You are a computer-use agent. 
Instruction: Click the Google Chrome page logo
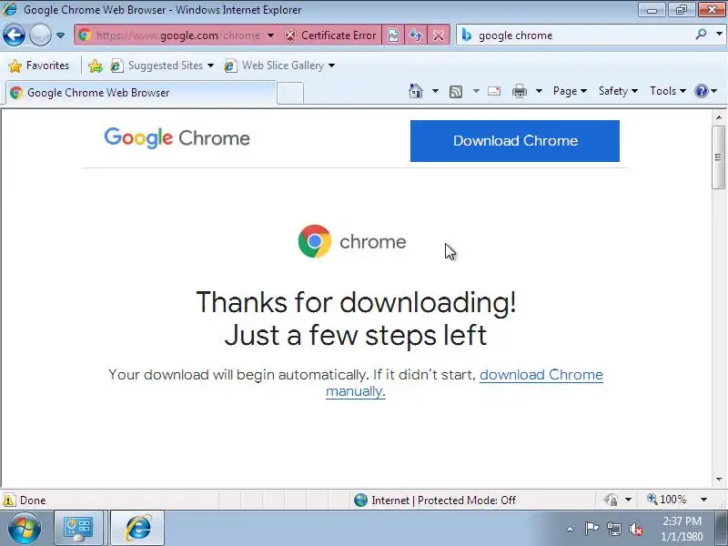click(x=177, y=138)
